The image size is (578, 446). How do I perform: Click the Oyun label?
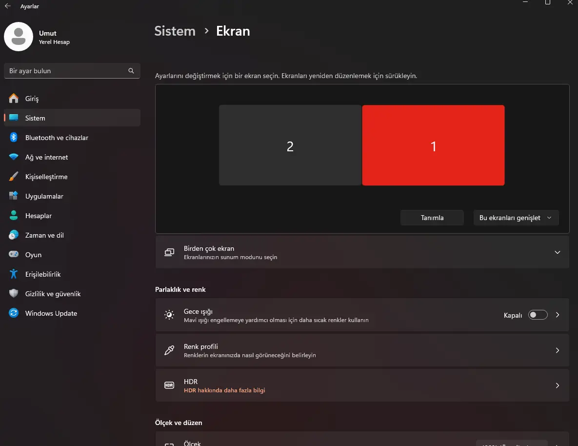(33, 255)
